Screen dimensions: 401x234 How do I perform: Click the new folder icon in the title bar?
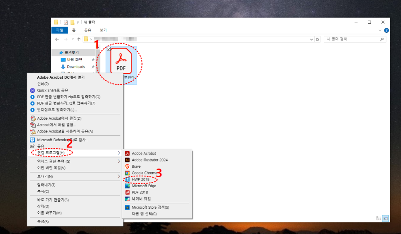(x=72, y=22)
